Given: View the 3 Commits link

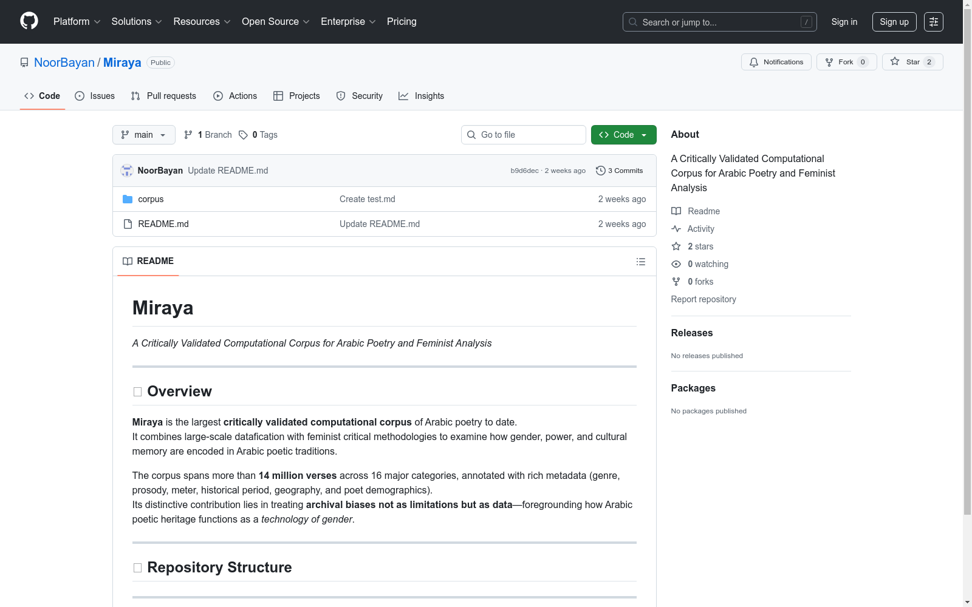Looking at the screenshot, I should (619, 171).
